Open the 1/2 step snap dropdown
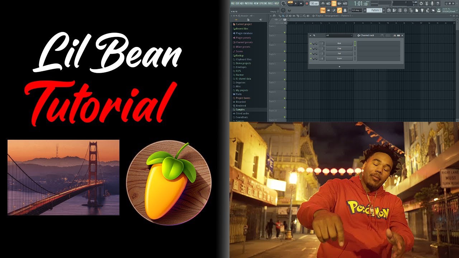This screenshot has width=459, height=258. (356, 10)
